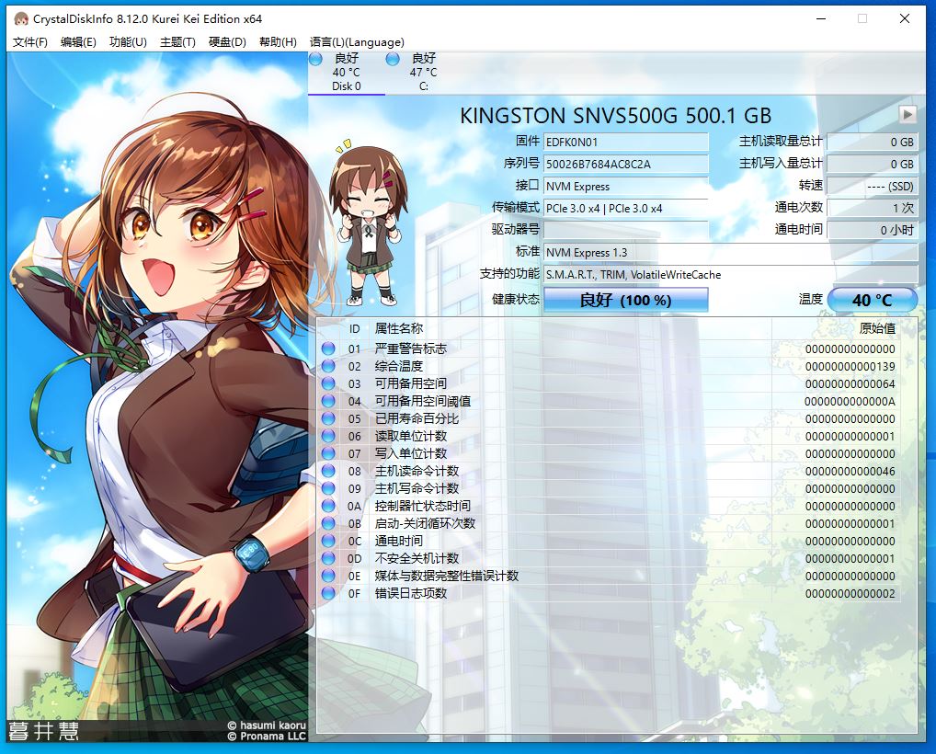Click the power on count field 1 次
The width and height of the screenshot is (936, 754).
click(x=873, y=209)
